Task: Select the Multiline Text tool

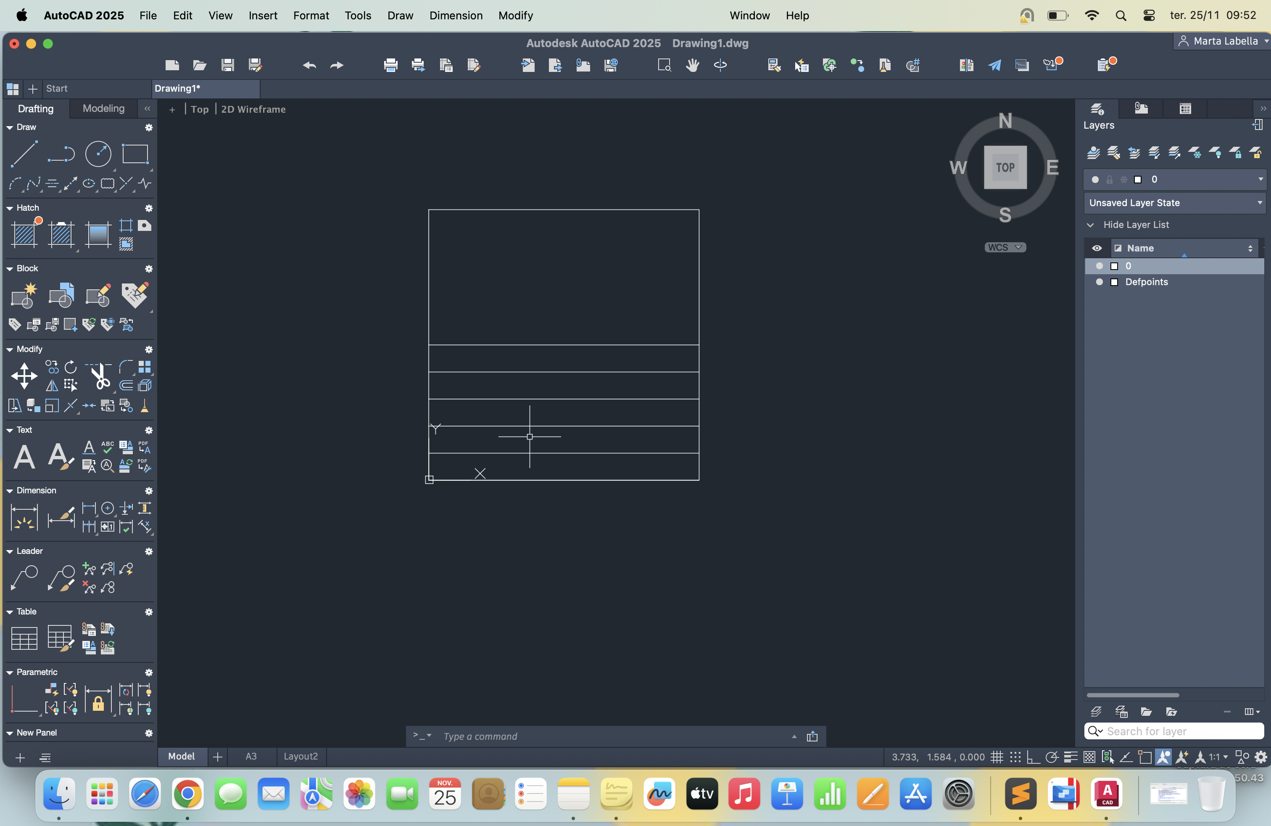Action: coord(24,457)
